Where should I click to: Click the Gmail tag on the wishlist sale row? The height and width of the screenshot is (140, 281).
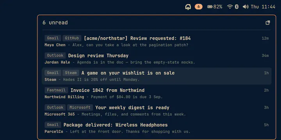click(x=53, y=73)
